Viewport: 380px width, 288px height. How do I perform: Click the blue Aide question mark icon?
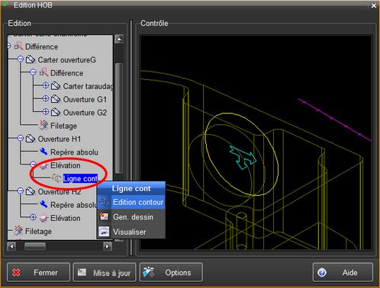[x=322, y=273]
